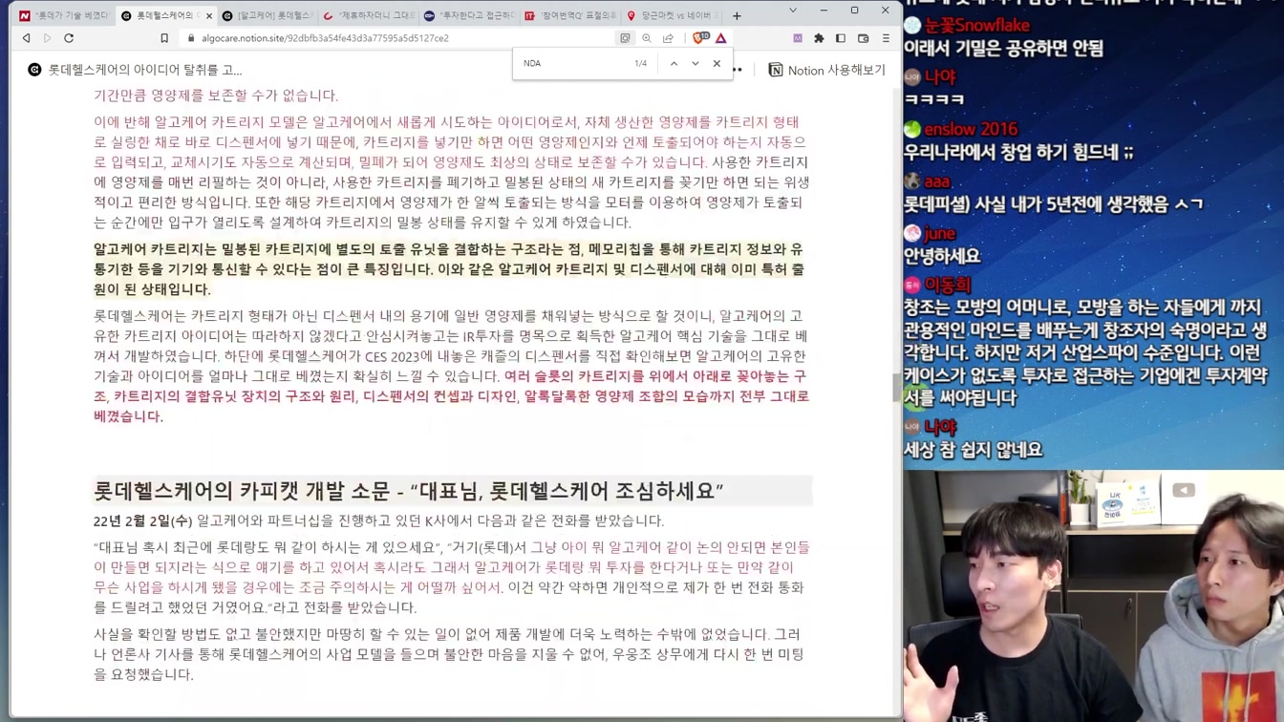Open the Extensions puzzle icon
Viewport: 1284px width, 722px height.
[819, 38]
